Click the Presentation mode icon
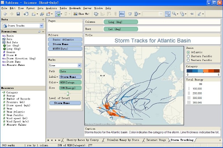223x148 pixels. tap(130, 14)
